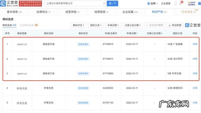The height and width of the screenshot is (113, 201).
Task: Open 详情 for registration 67772866
Action: [195, 74]
